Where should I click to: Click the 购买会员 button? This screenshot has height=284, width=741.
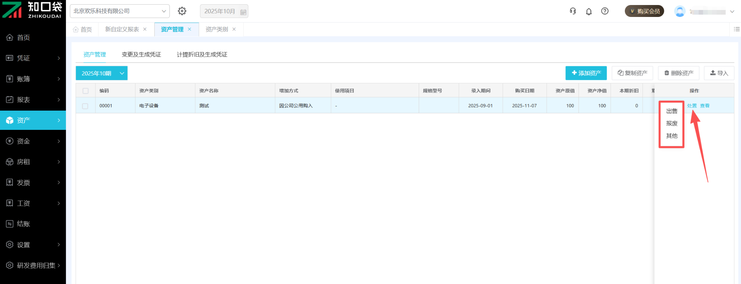pos(644,11)
